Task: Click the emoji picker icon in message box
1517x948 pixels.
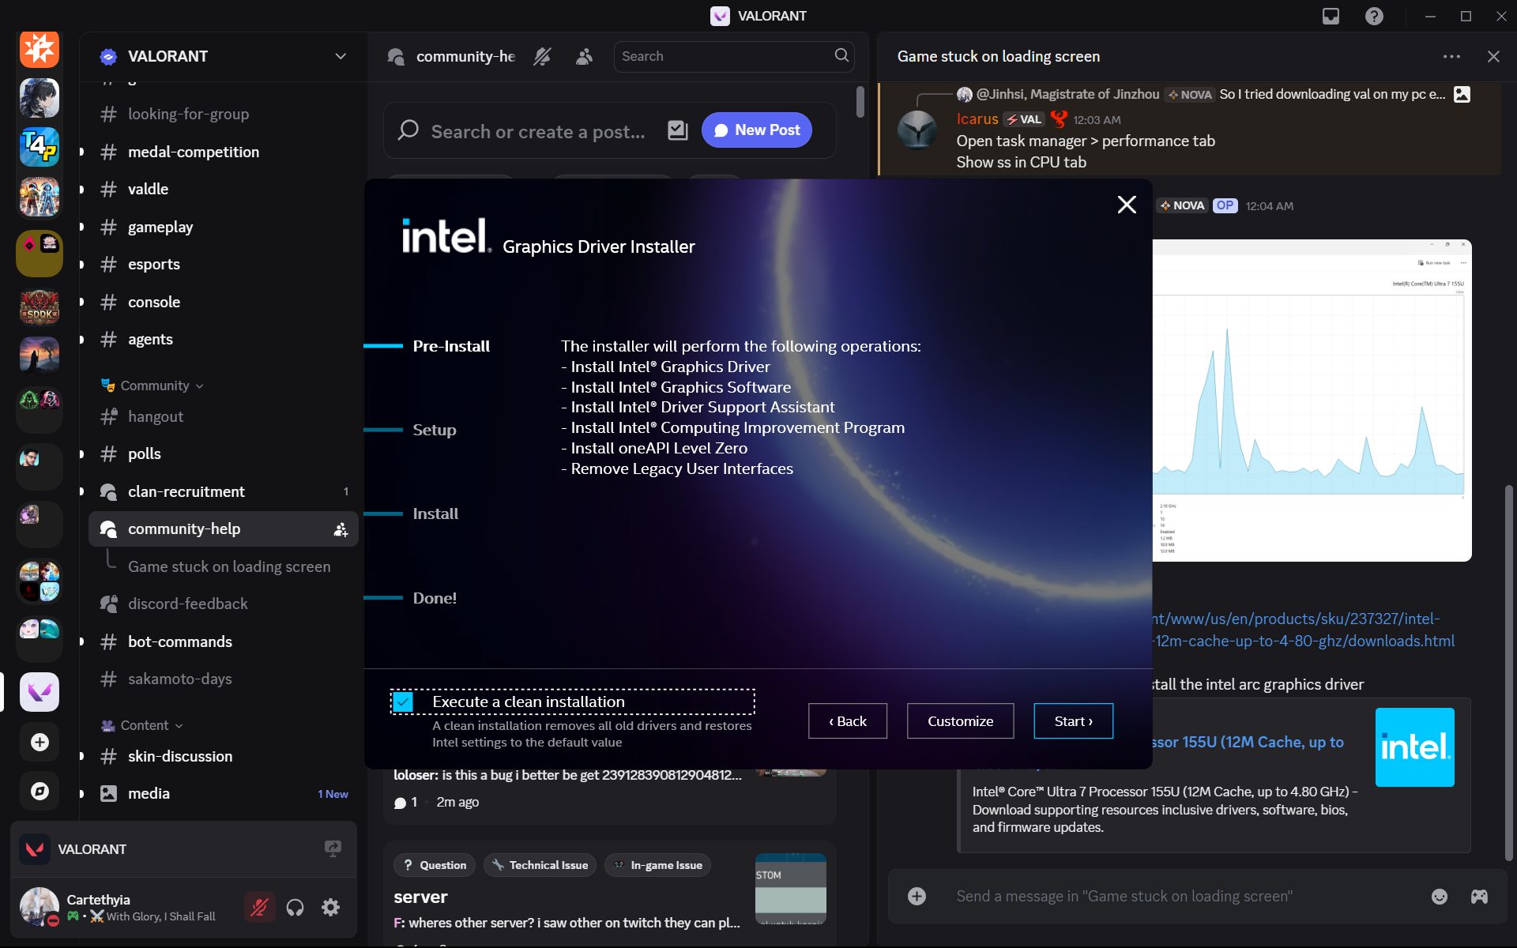Action: point(1439,896)
